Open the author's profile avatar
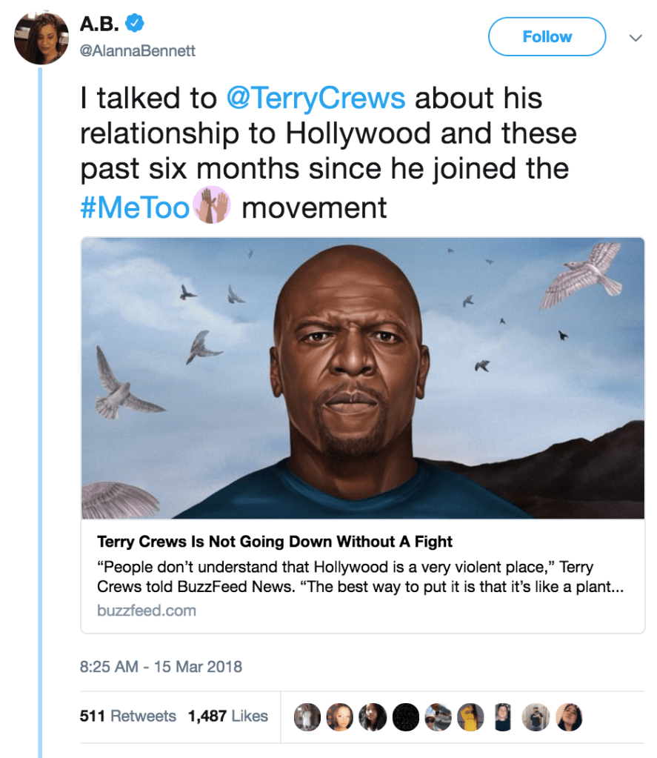The width and height of the screenshot is (657, 758). [41, 39]
